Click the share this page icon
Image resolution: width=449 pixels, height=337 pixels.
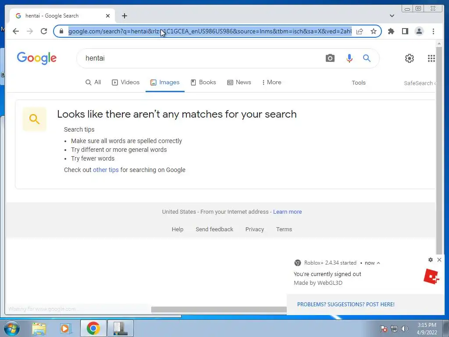[x=360, y=31]
